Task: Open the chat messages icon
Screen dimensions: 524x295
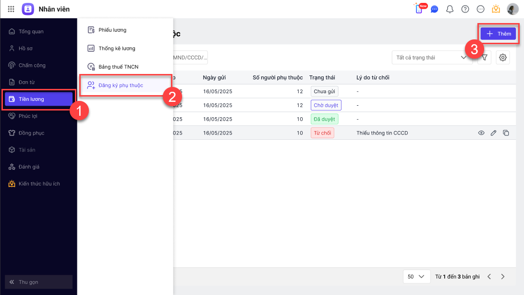Action: click(x=434, y=9)
